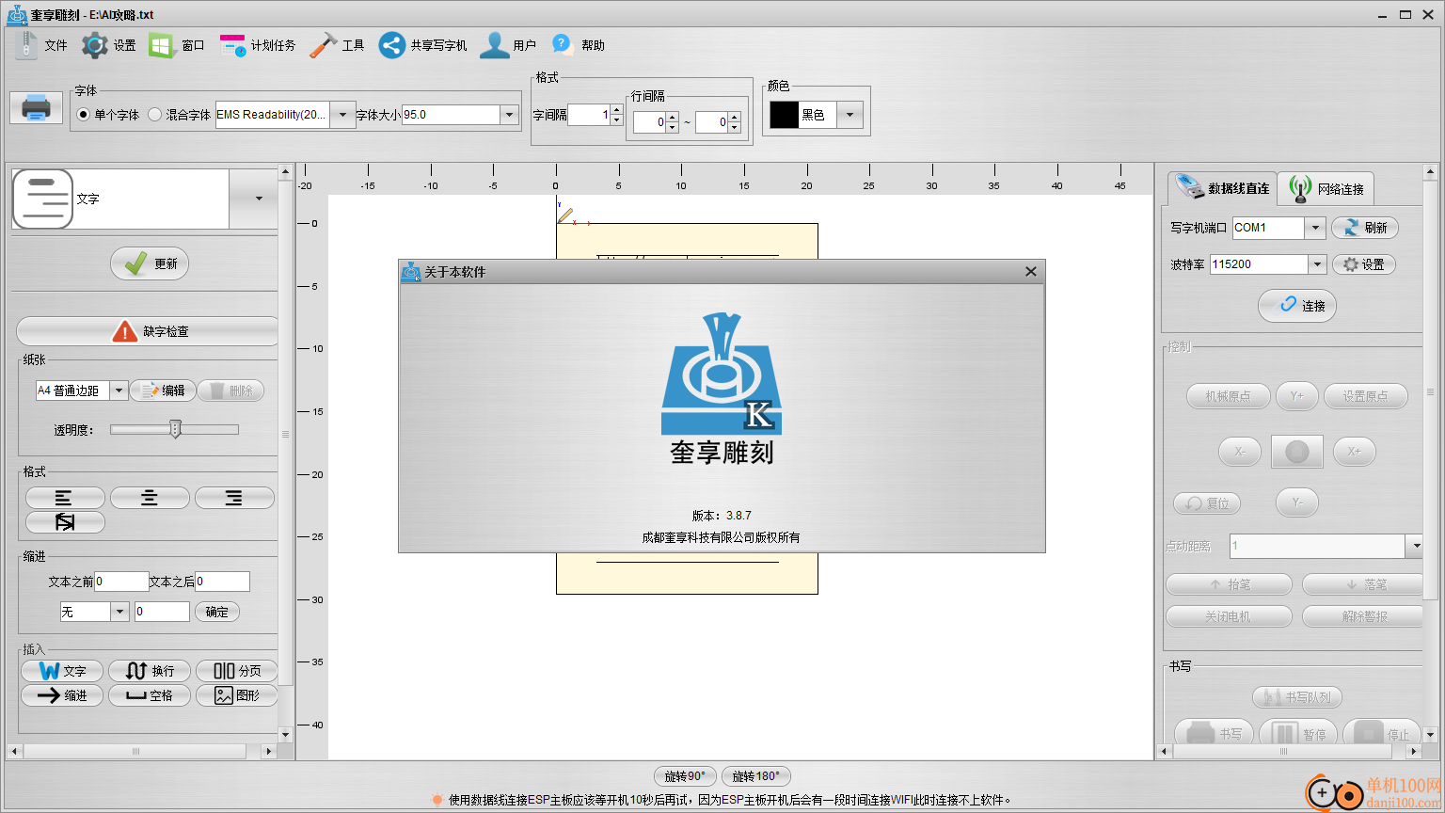The width and height of the screenshot is (1445, 813).
Task: Expand the 无 indent type dropdown
Action: pos(119,612)
